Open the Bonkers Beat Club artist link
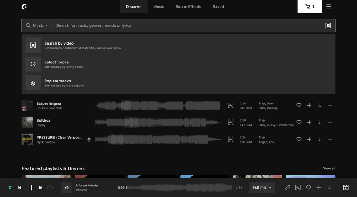This screenshot has width=357, height=197. point(49,108)
